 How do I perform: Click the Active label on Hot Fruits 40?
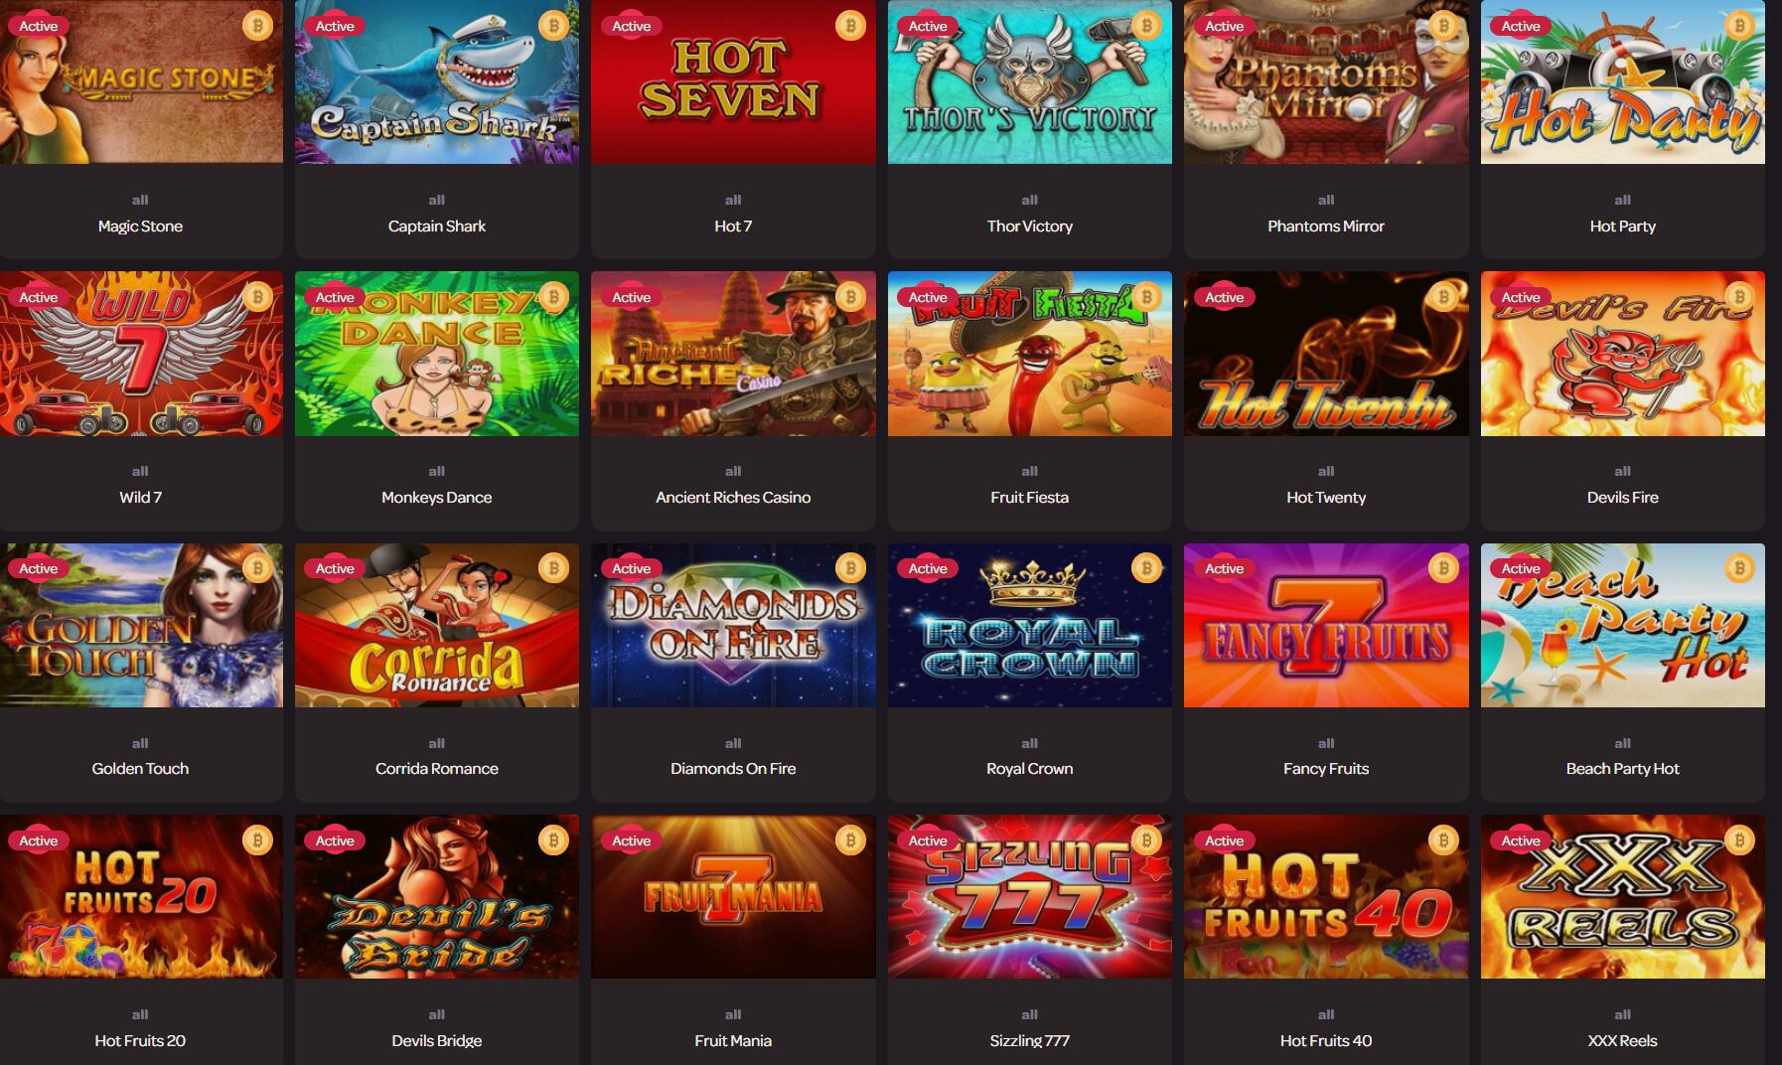(x=1224, y=840)
